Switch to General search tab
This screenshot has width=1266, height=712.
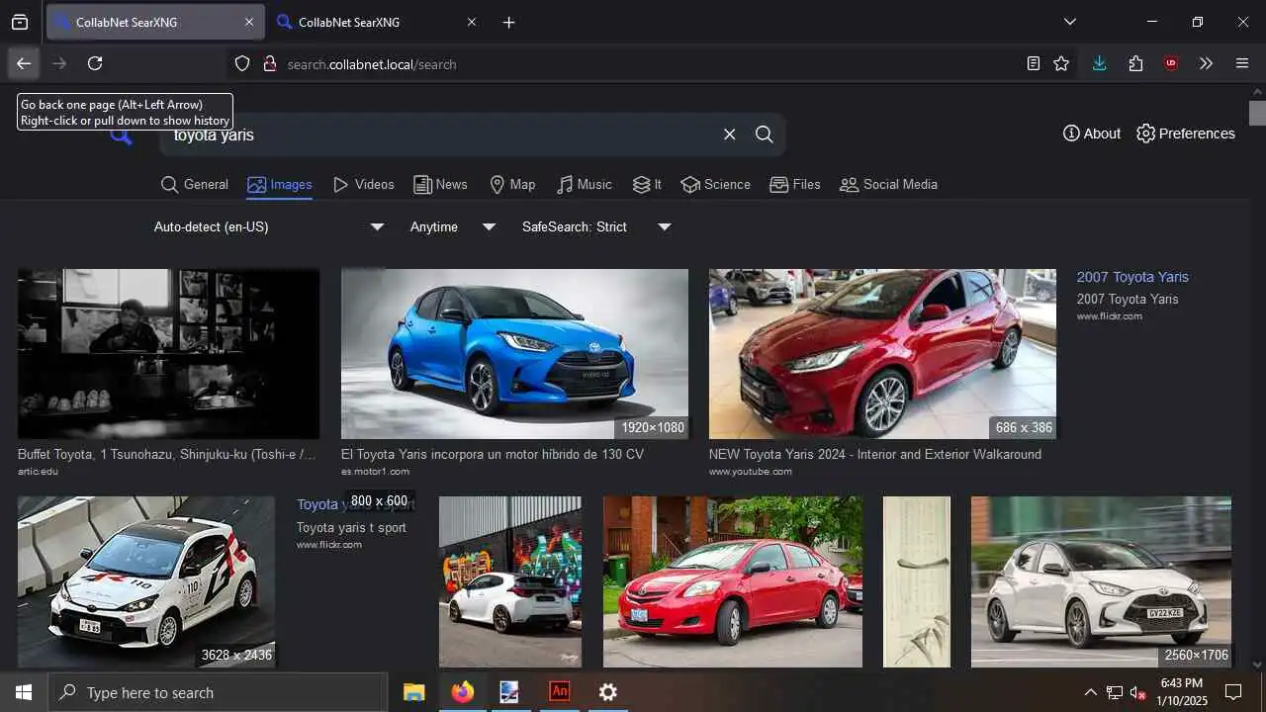point(195,184)
